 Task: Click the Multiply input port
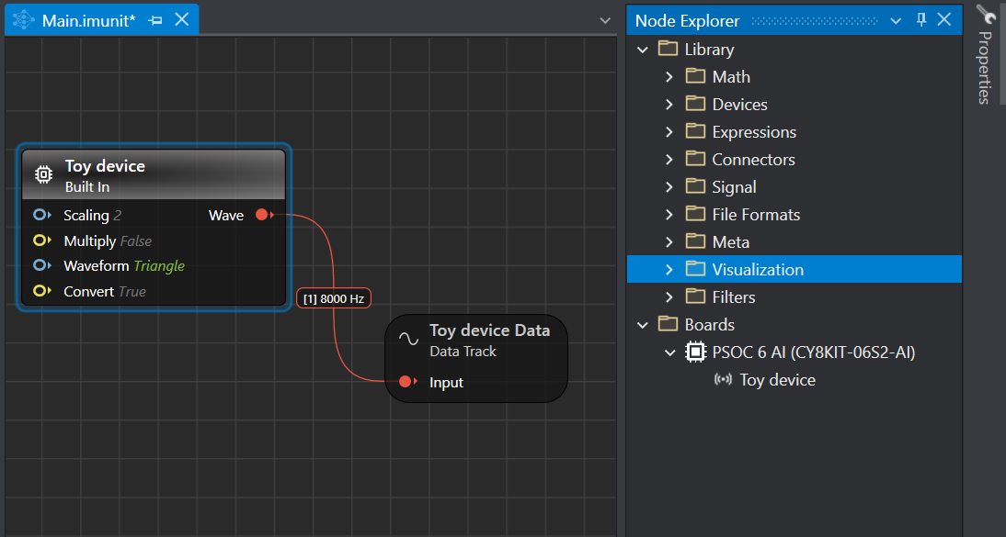(41, 241)
